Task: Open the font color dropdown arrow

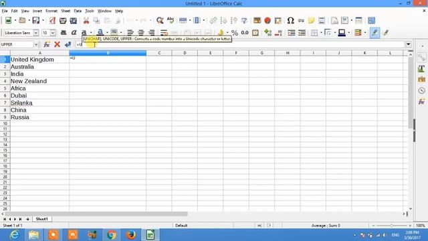Action: click(x=107, y=33)
